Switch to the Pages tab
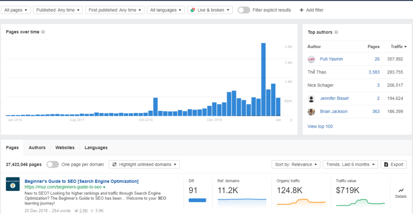The width and height of the screenshot is (413, 214). point(13,148)
